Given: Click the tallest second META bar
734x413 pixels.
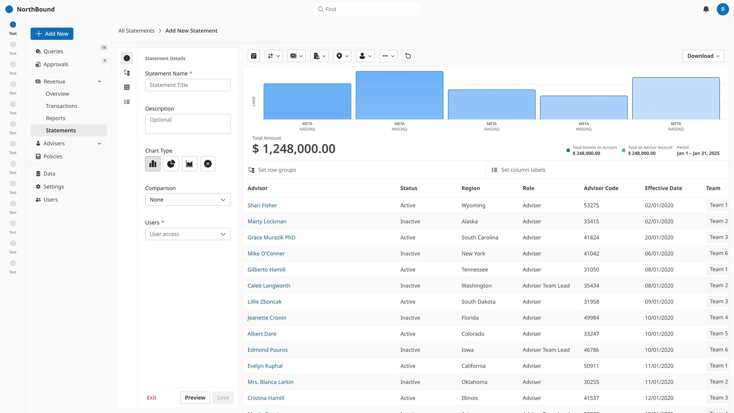Looking at the screenshot, I should coord(399,95).
